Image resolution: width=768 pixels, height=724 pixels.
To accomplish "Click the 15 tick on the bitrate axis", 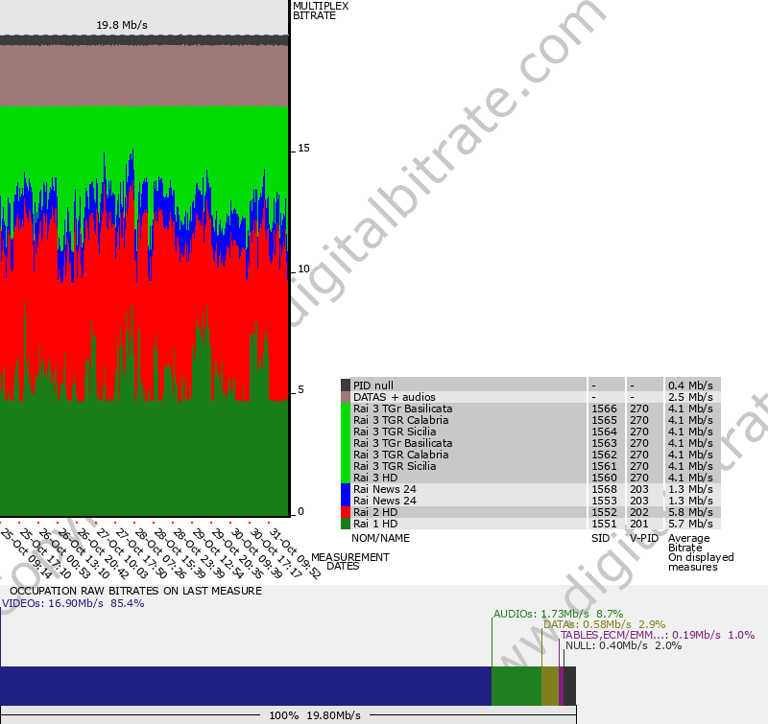I will pyautogui.click(x=304, y=149).
